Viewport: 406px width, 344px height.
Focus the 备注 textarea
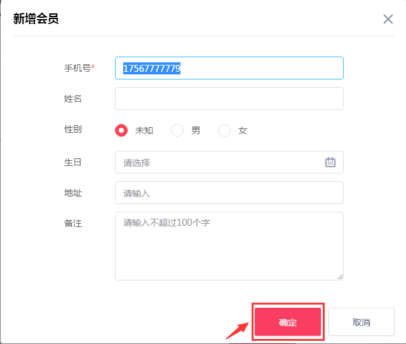tap(229, 246)
